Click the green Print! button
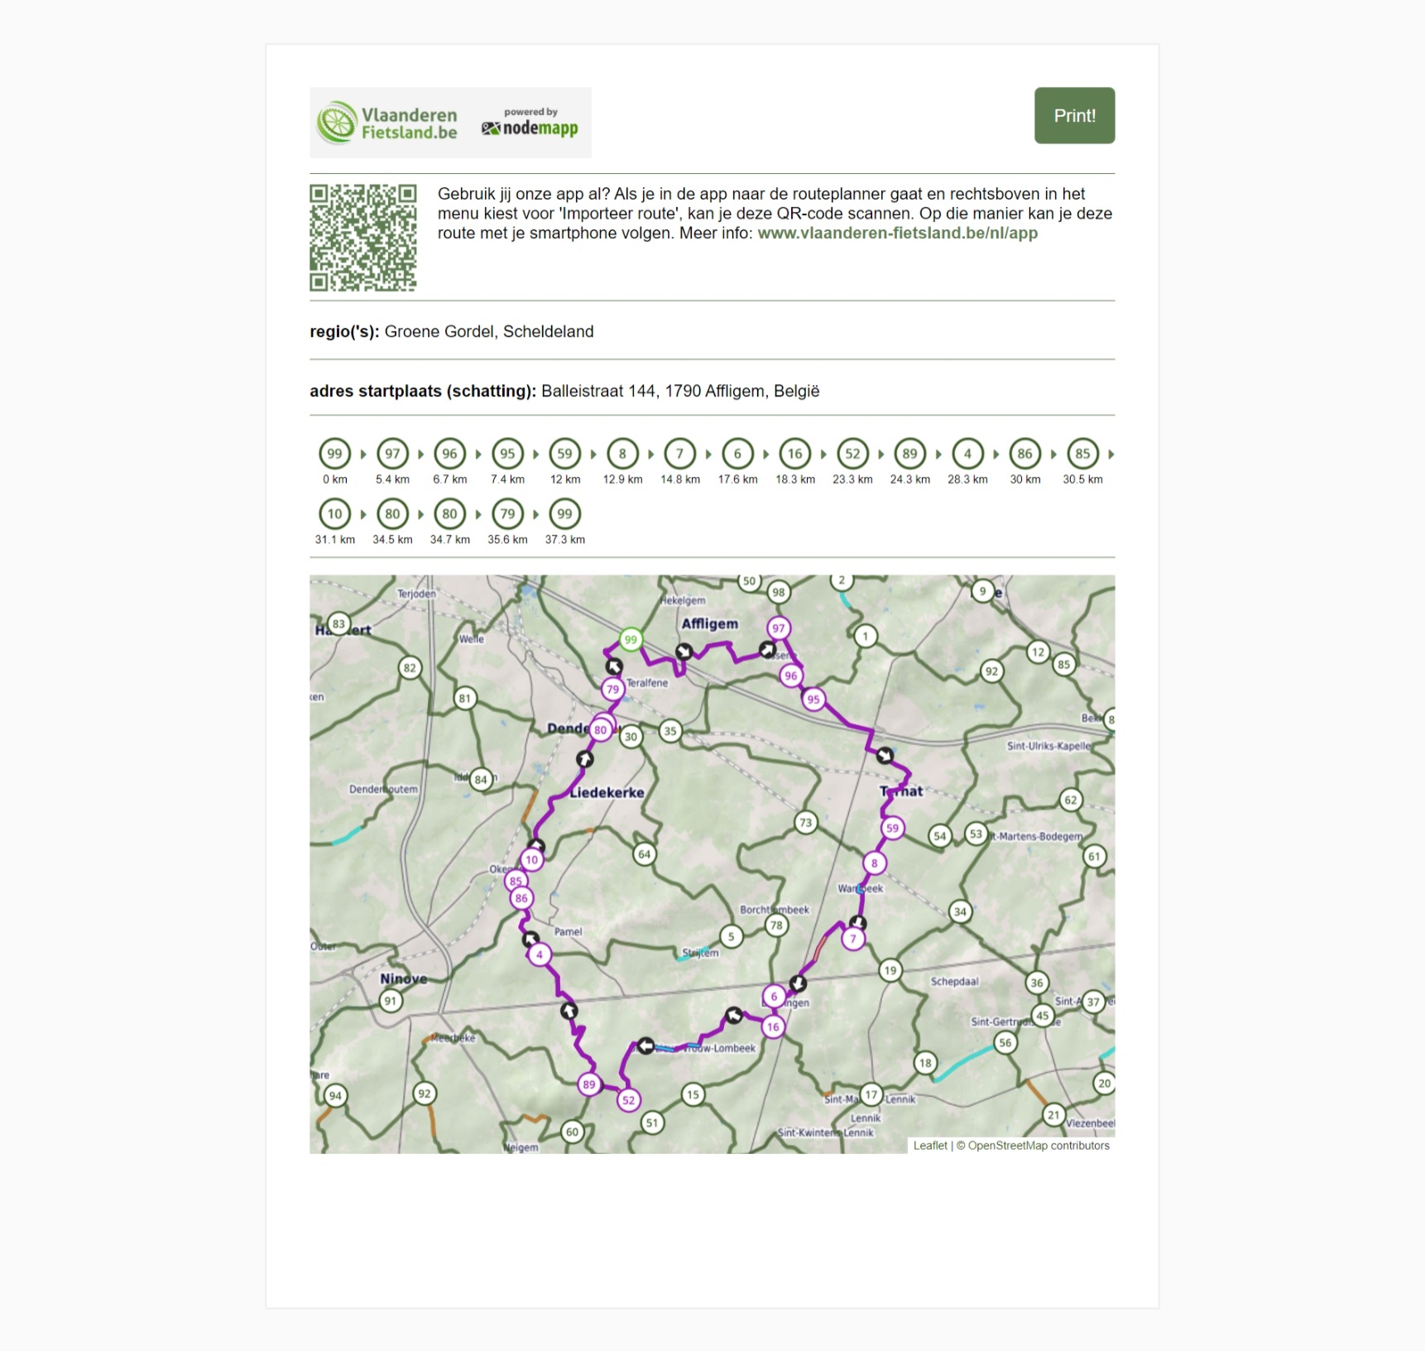The height and width of the screenshot is (1351, 1425). pos(1074,116)
